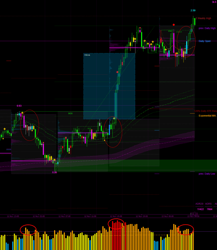Select the 'prev. Daily Low' level label

pos(207,174)
